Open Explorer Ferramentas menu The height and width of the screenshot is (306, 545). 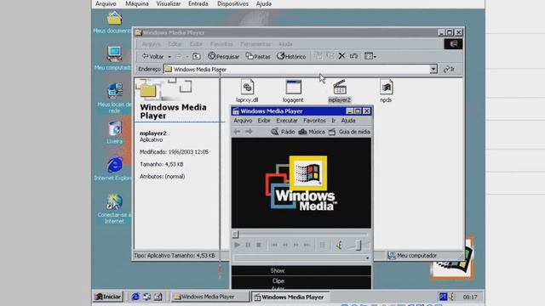(x=255, y=44)
